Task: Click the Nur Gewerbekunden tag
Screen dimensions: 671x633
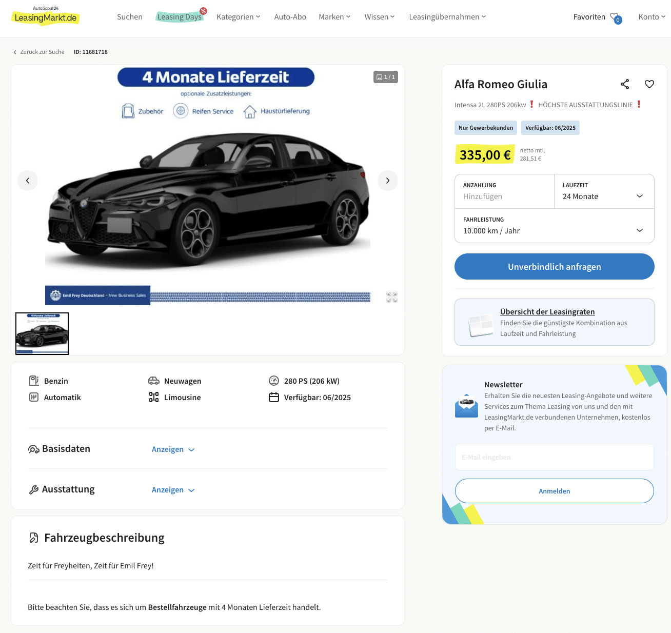Action: tap(486, 128)
